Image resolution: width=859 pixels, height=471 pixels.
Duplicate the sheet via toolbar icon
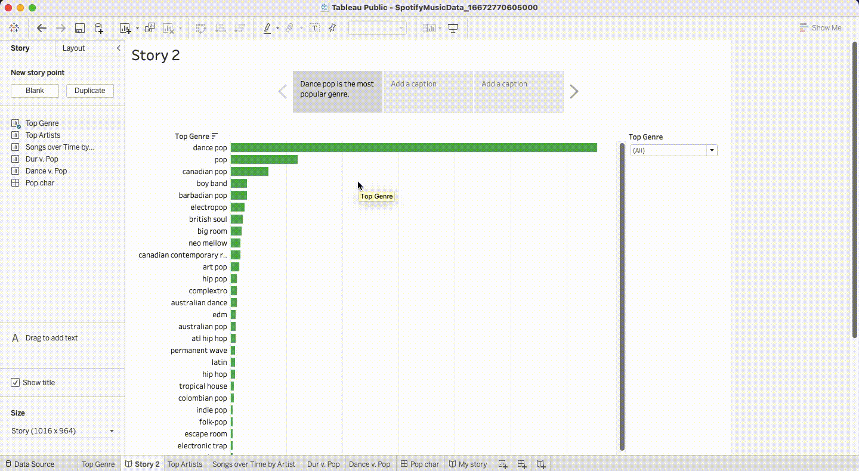(150, 27)
